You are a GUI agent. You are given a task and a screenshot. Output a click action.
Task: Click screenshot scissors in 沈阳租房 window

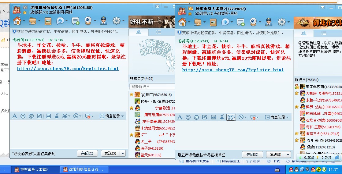point(65,116)
